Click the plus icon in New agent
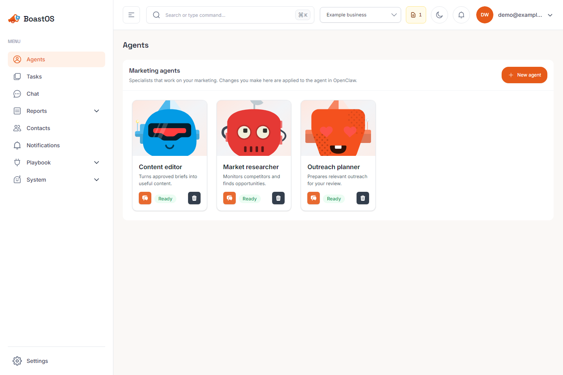Screen dimensions: 563x375 click(511, 75)
